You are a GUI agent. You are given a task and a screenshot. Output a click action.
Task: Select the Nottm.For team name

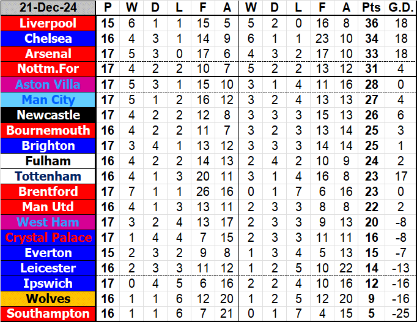pos(48,69)
